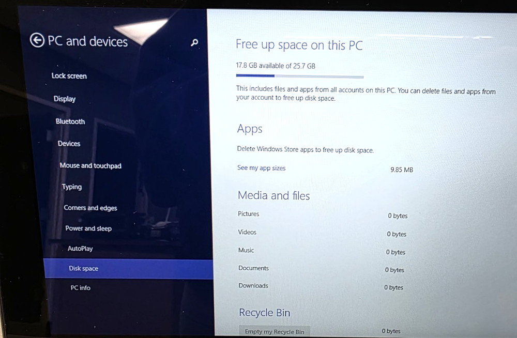Select the Pictures row under Media and files
Screen dimensions: 517x338
tap(248, 213)
